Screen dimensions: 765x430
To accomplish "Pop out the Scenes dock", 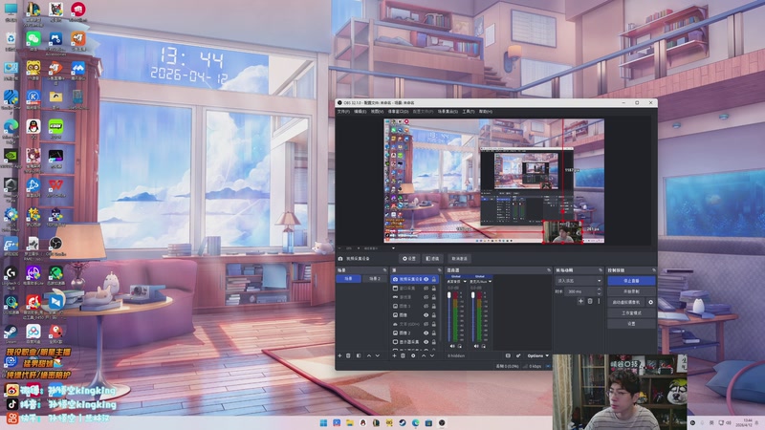I will coord(384,270).
